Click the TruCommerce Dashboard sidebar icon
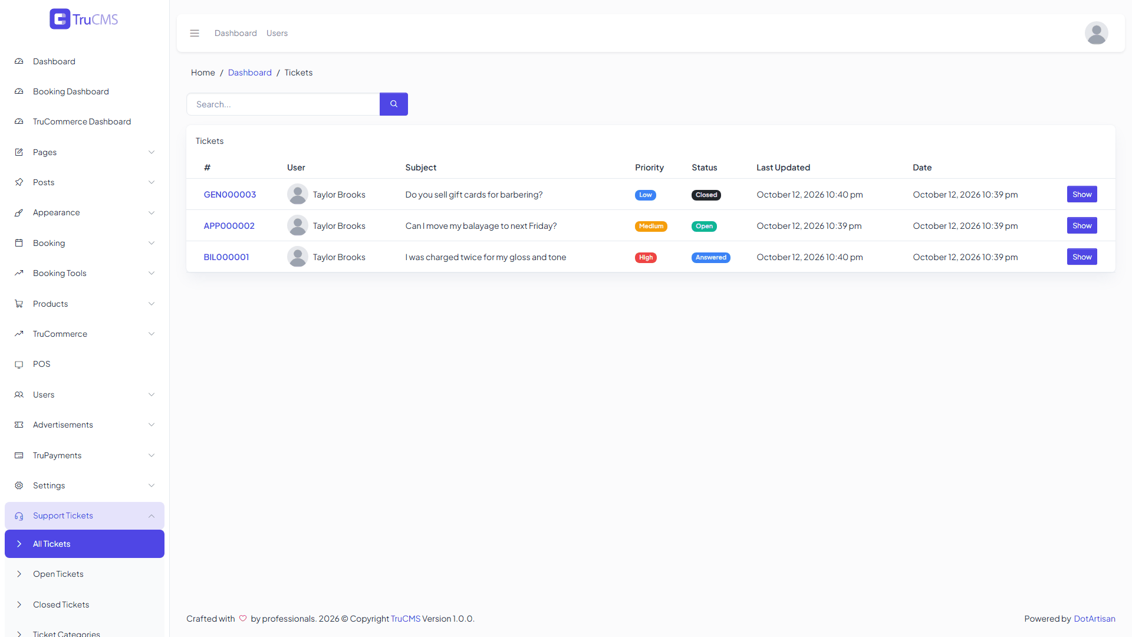Viewport: 1132px width, 637px height. click(x=19, y=122)
